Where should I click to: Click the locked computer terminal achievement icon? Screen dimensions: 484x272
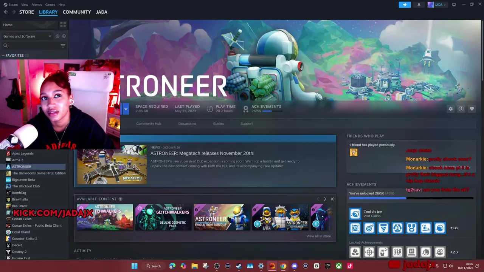[411, 252]
